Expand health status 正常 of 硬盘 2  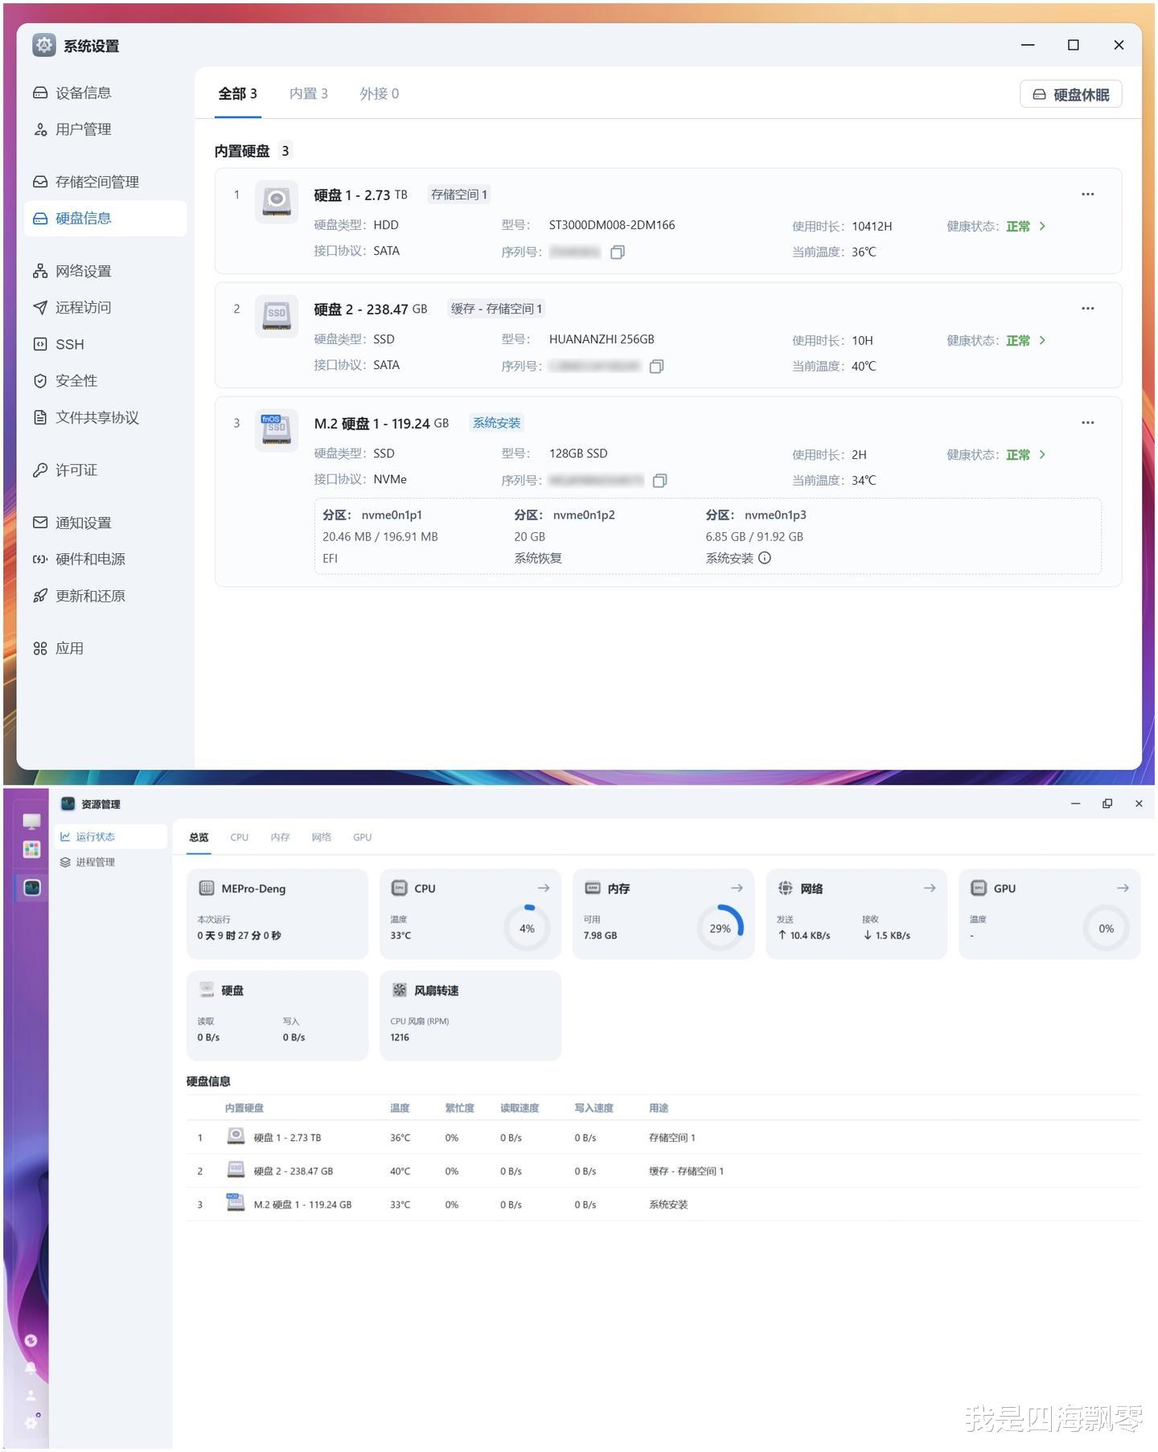[1026, 341]
